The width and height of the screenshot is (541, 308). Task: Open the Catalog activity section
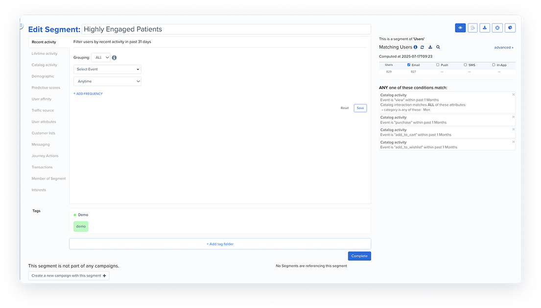pos(43,65)
